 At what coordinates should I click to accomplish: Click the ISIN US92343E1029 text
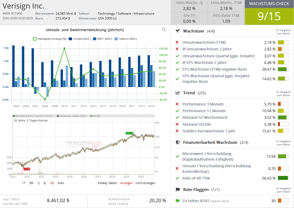click(18, 18)
